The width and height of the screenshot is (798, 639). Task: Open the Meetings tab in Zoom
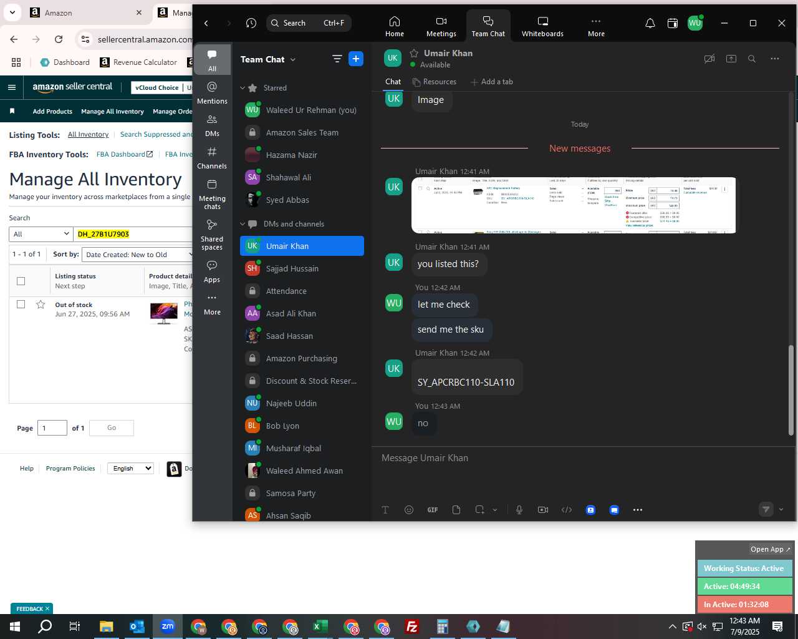[x=441, y=26]
